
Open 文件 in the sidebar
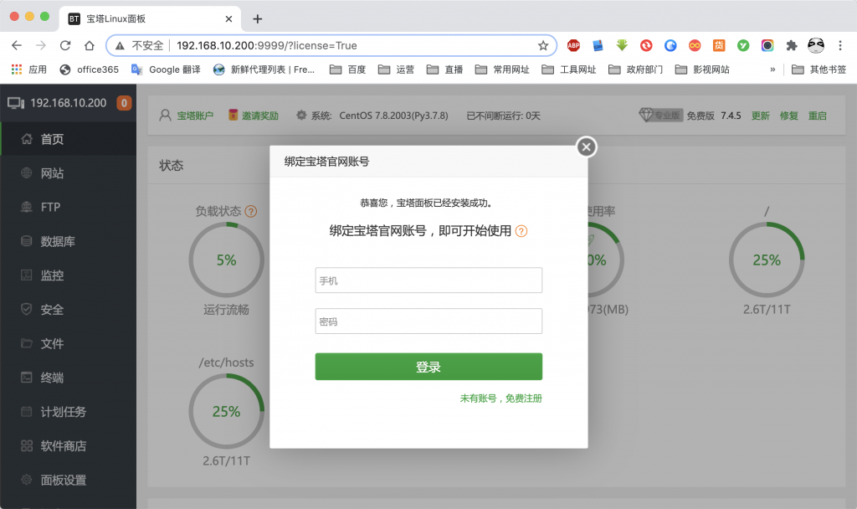tap(69, 343)
